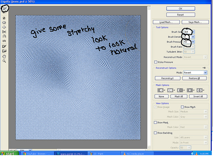Enable the Stylus Pressure checkbox
The height and width of the screenshot is (159, 213).
156,62
